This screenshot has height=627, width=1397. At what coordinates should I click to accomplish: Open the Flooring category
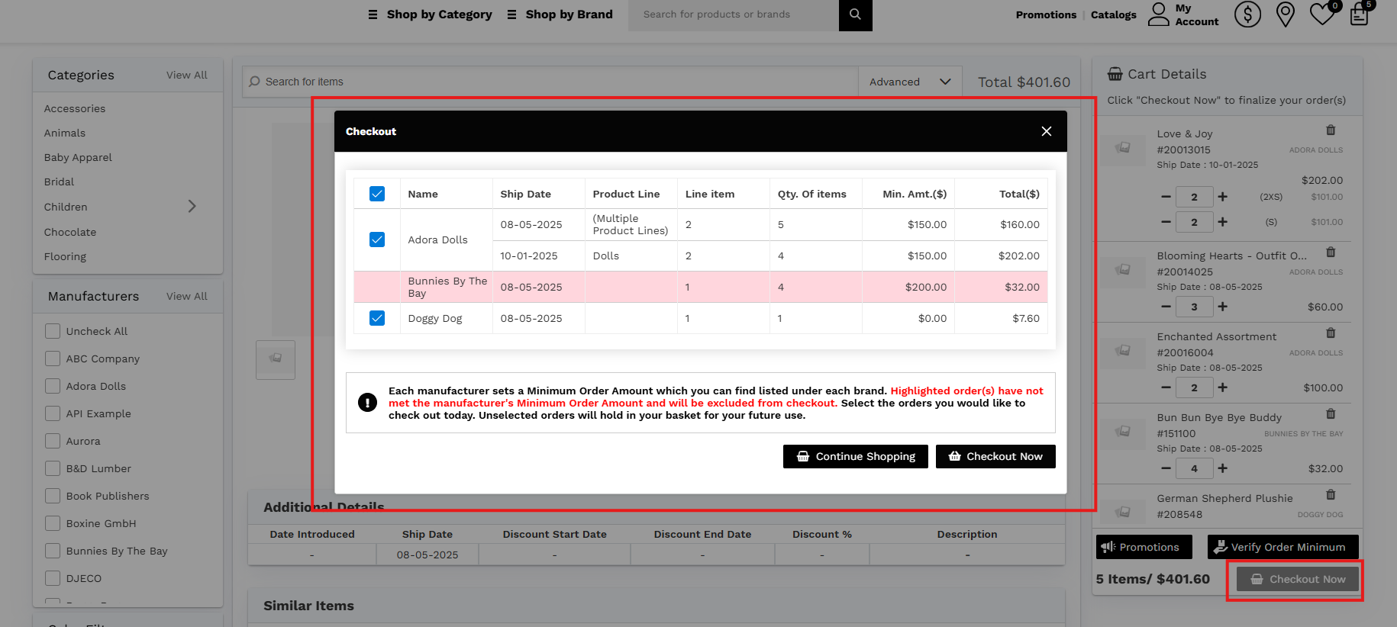[65, 256]
